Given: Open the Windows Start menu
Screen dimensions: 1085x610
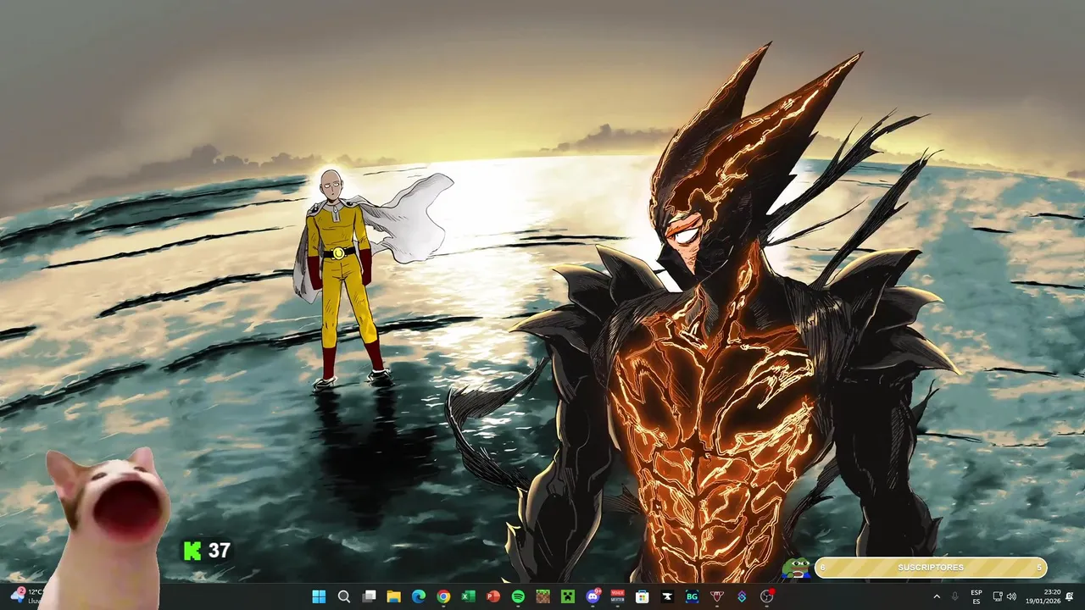Looking at the screenshot, I should pos(319,596).
